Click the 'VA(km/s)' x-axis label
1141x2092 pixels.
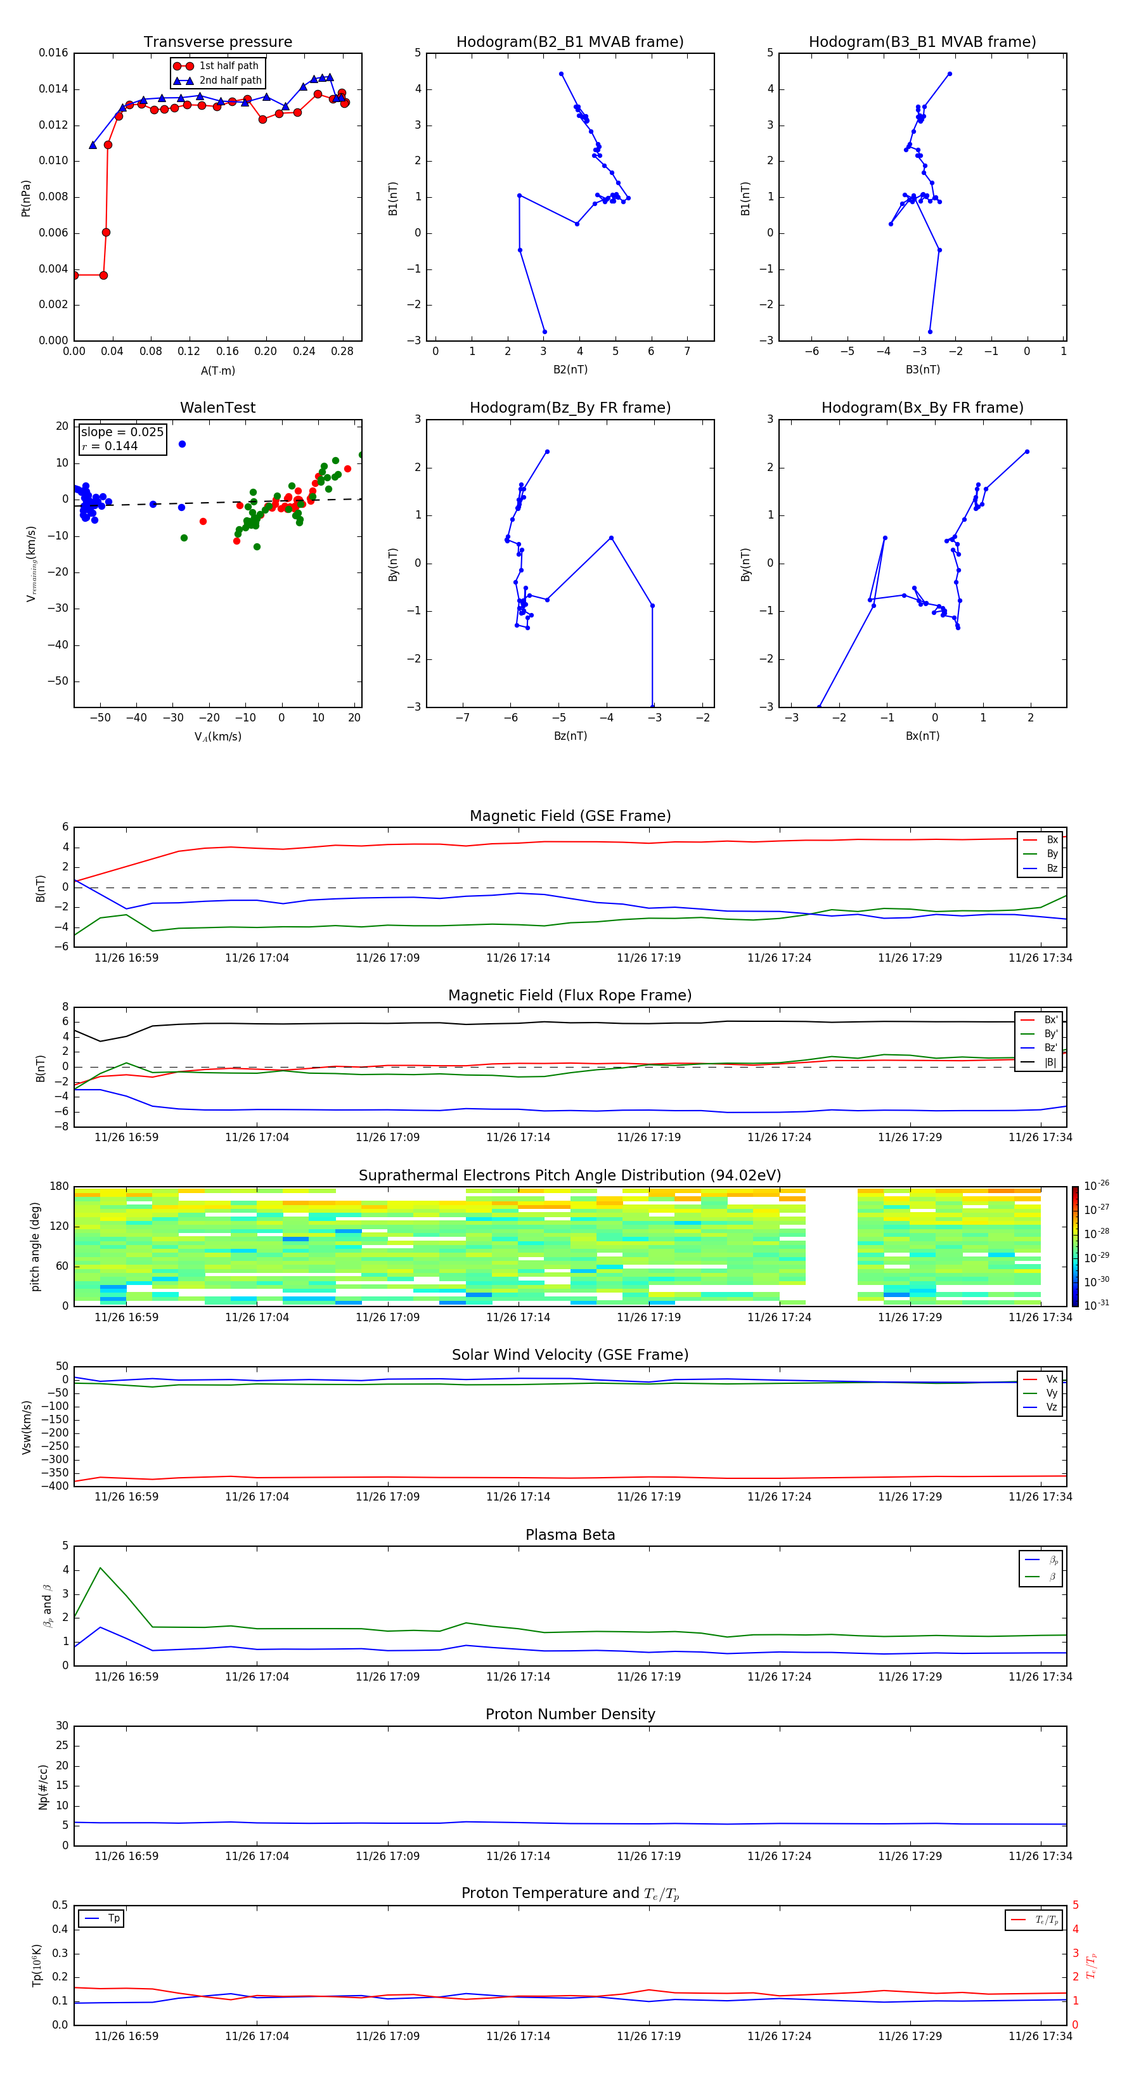click(217, 737)
